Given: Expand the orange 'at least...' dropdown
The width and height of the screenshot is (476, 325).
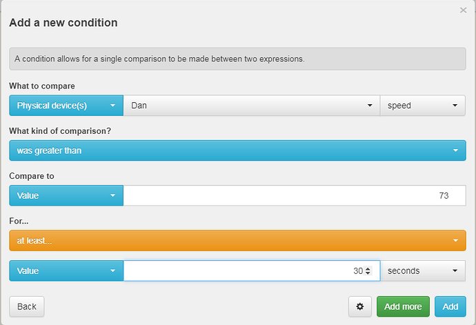Looking at the screenshot, I should pos(237,240).
